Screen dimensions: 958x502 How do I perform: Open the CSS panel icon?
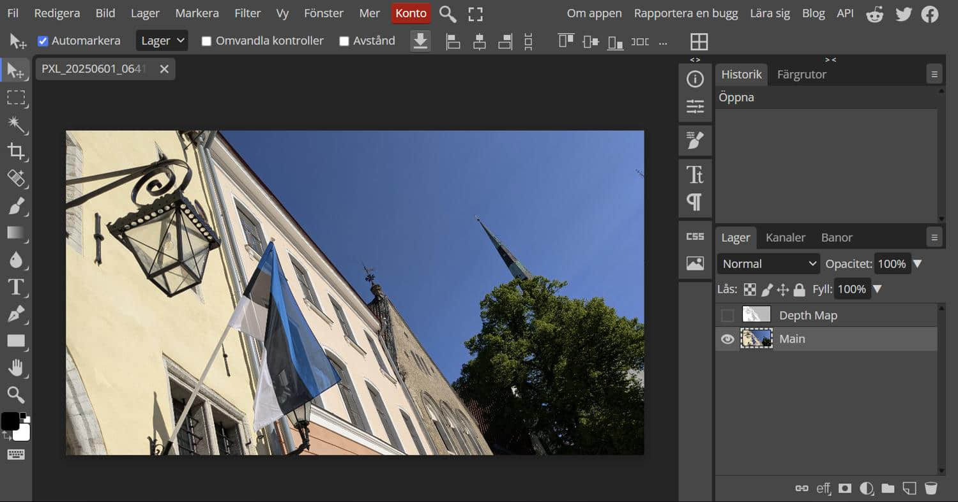tap(695, 237)
